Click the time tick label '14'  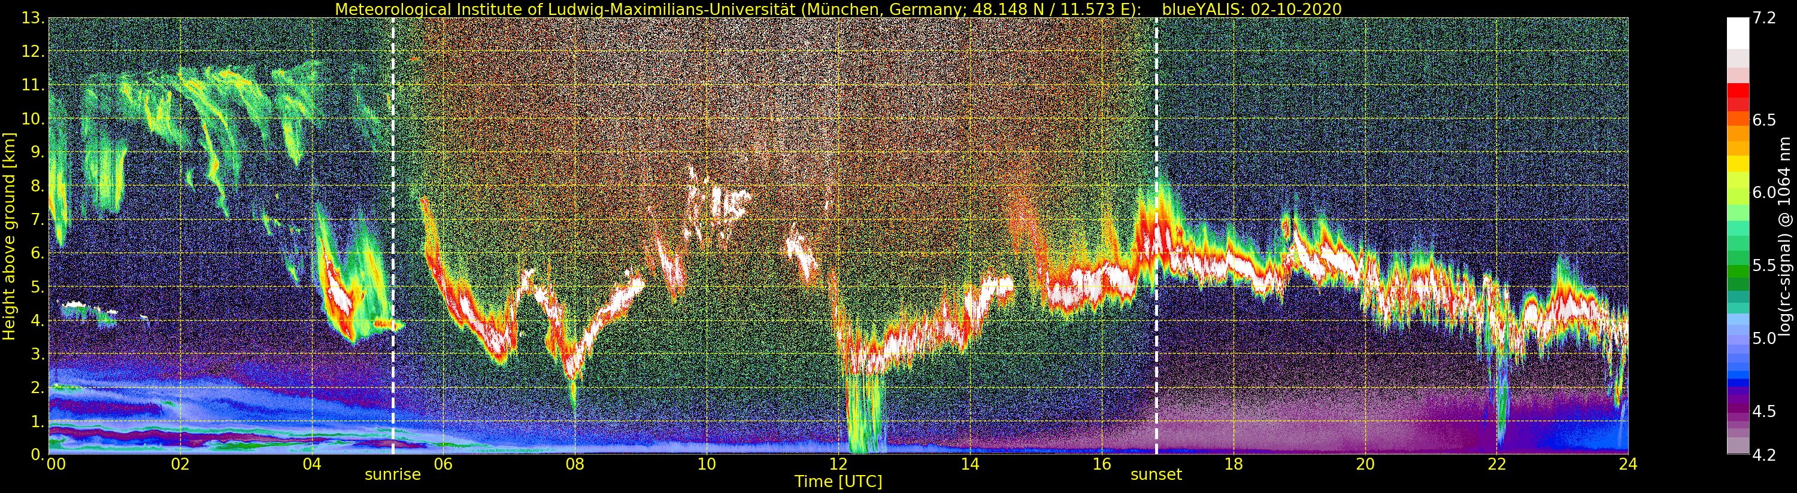[969, 464]
